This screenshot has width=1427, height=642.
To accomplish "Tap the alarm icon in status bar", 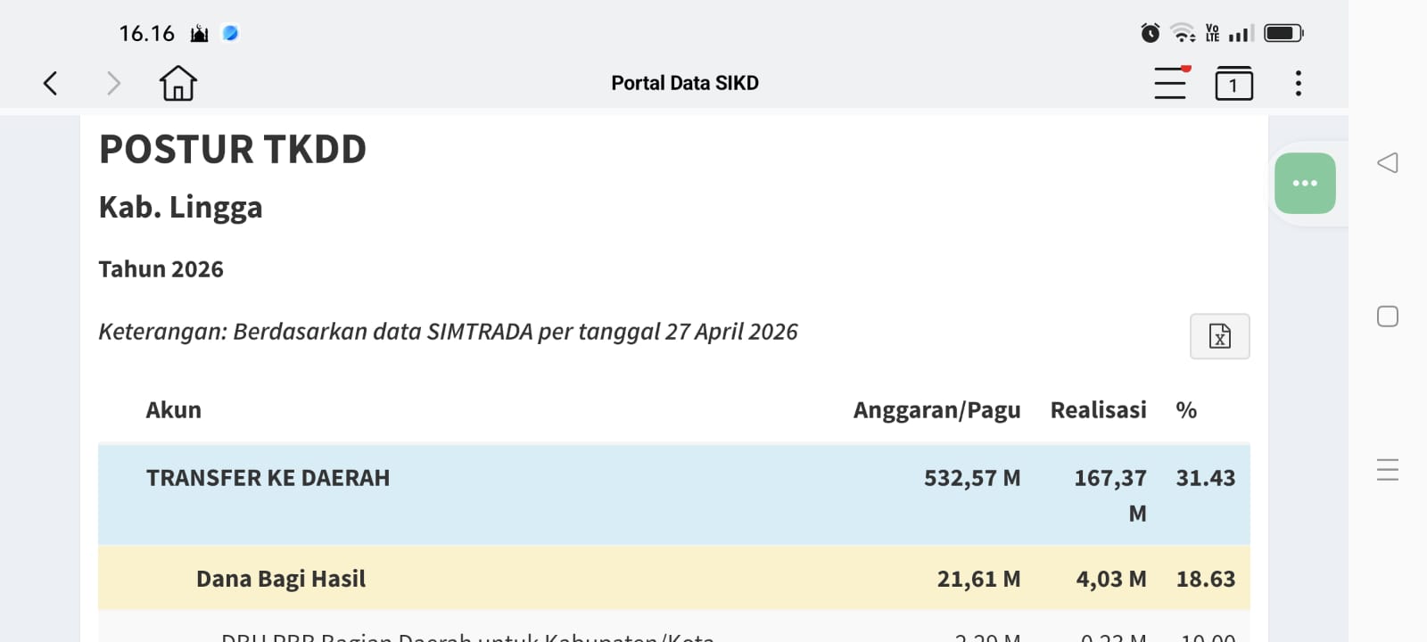I will [1150, 34].
